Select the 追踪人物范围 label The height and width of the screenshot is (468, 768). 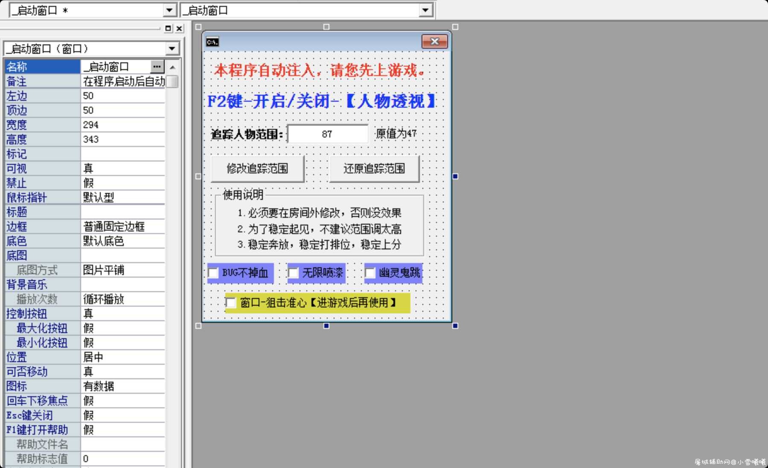[x=247, y=135]
